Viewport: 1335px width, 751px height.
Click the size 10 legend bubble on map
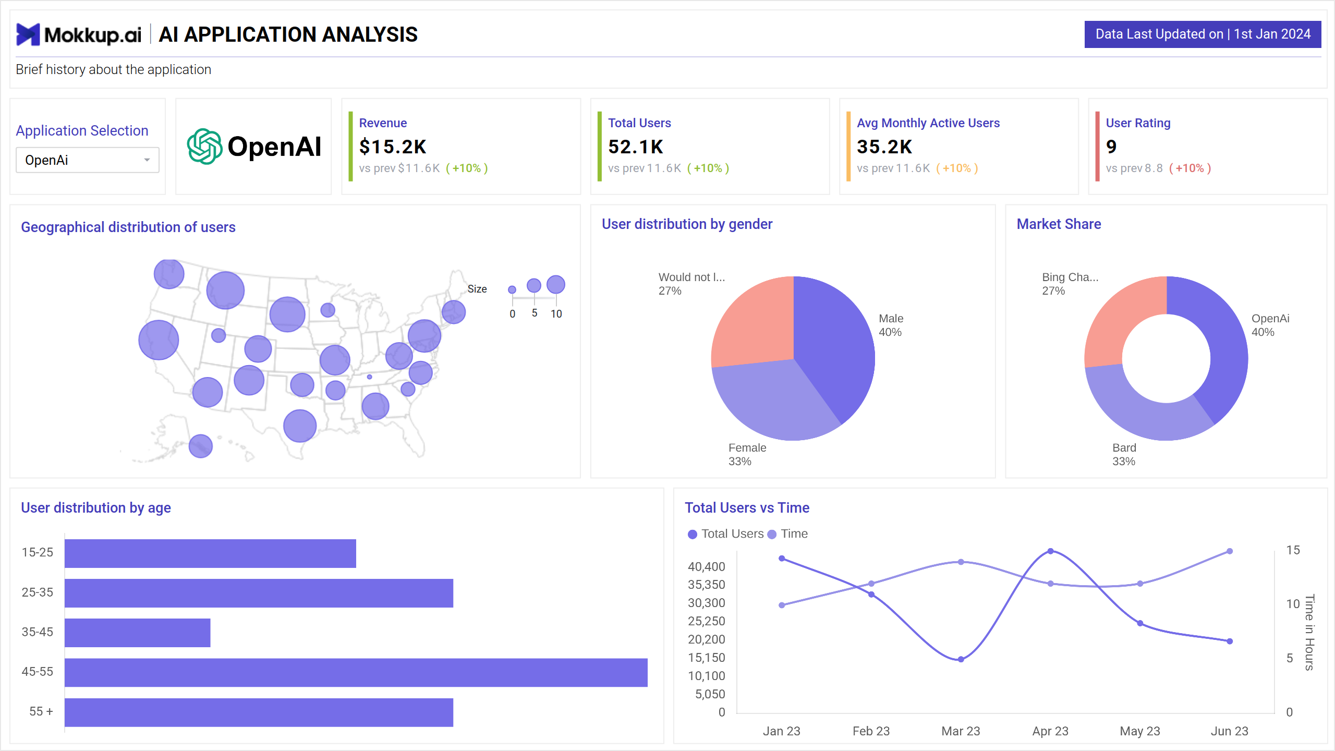[x=556, y=285]
